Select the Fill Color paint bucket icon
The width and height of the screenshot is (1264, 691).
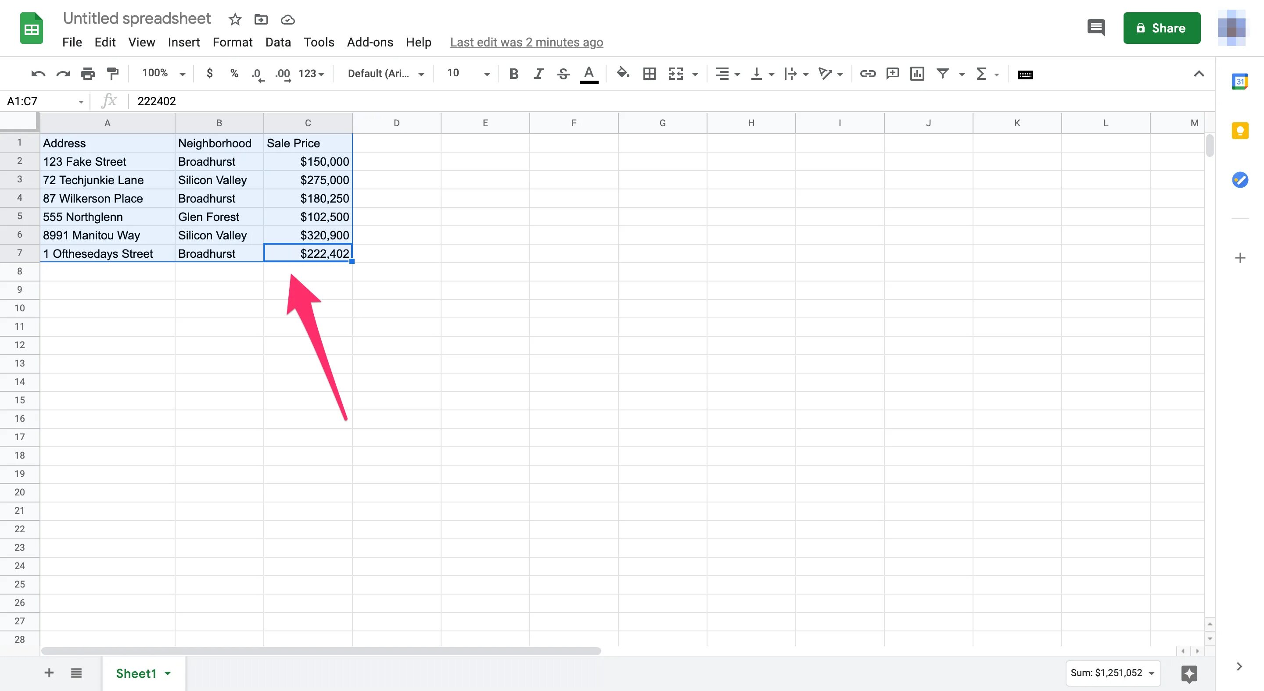tap(623, 73)
